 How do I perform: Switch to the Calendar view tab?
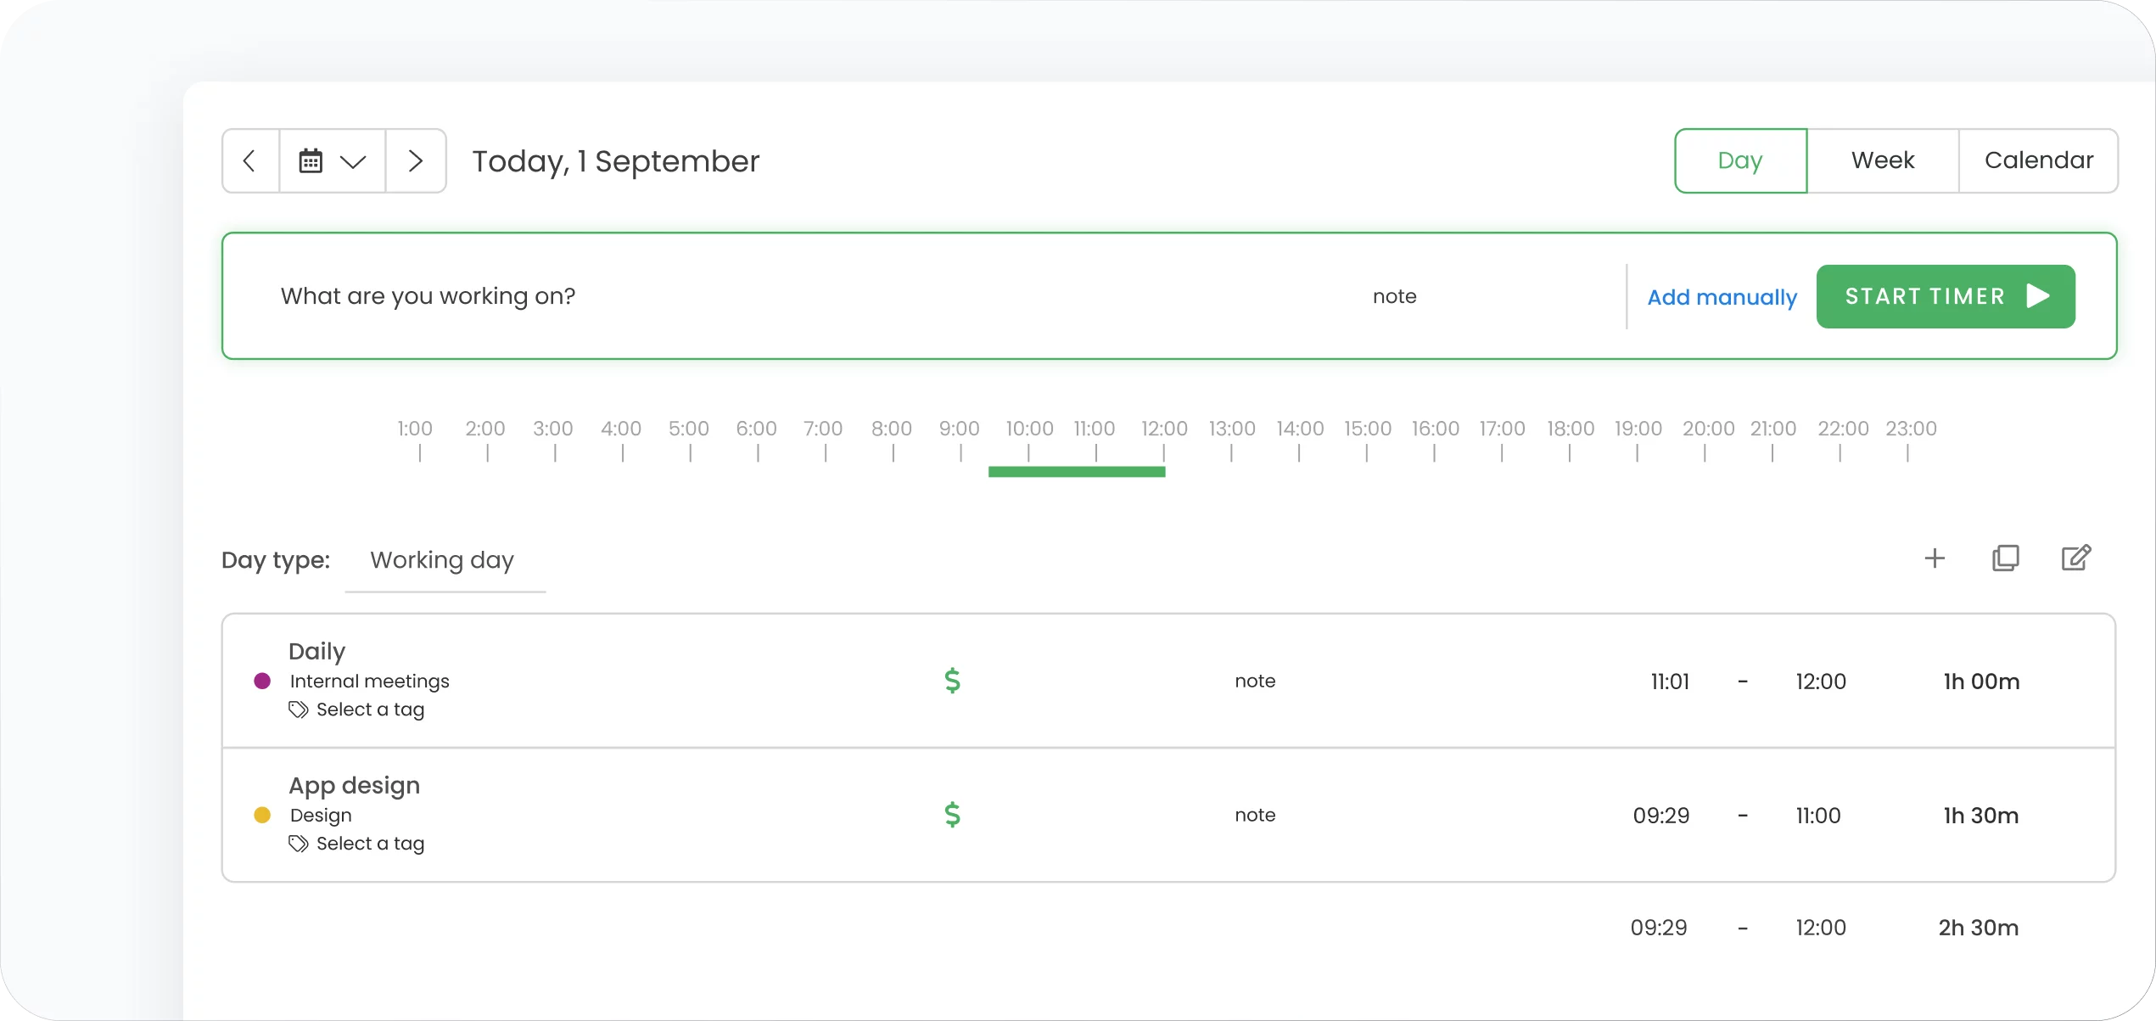pyautogui.click(x=2038, y=161)
